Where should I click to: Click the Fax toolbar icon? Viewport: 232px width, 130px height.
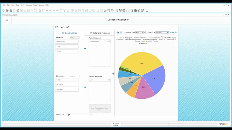click(x=18, y=10)
